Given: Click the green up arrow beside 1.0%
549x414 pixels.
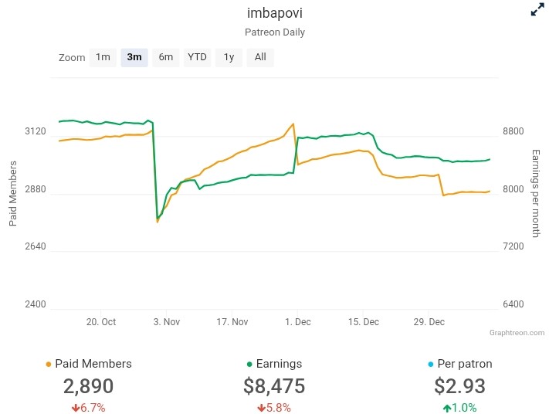Looking at the screenshot, I should click(446, 408).
